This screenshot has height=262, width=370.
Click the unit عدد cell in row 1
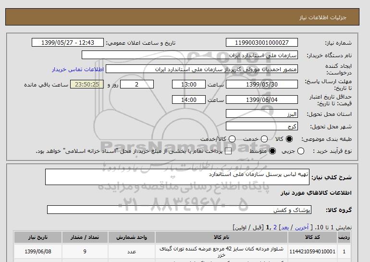(x=132, y=251)
